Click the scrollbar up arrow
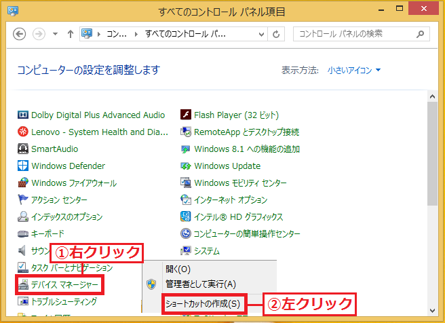The height and width of the screenshot is (323, 445). click(x=433, y=96)
